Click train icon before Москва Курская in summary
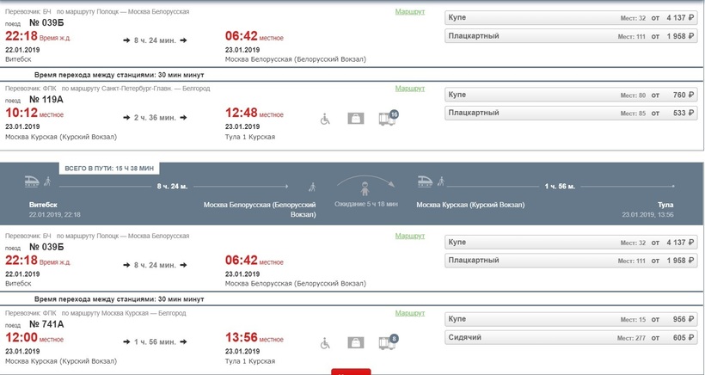Viewport: 705px width, 375px height. (x=425, y=181)
